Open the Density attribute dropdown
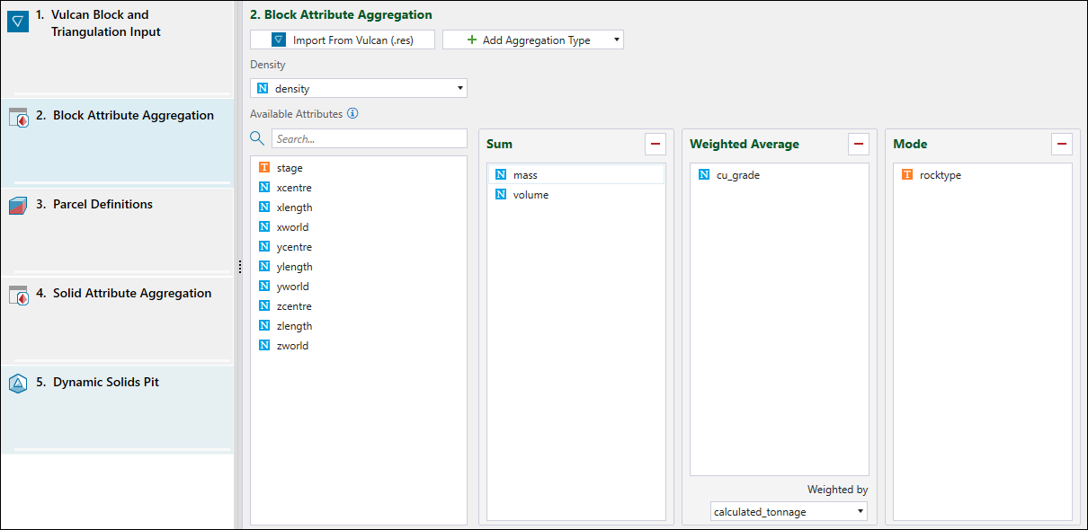The image size is (1088, 530). (460, 89)
